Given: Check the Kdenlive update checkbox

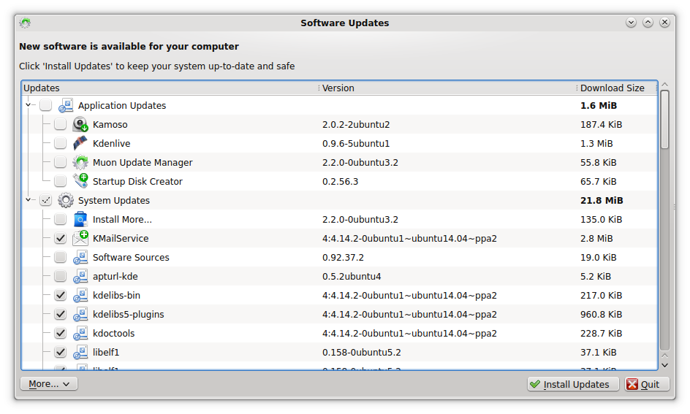Looking at the screenshot, I should coord(60,143).
